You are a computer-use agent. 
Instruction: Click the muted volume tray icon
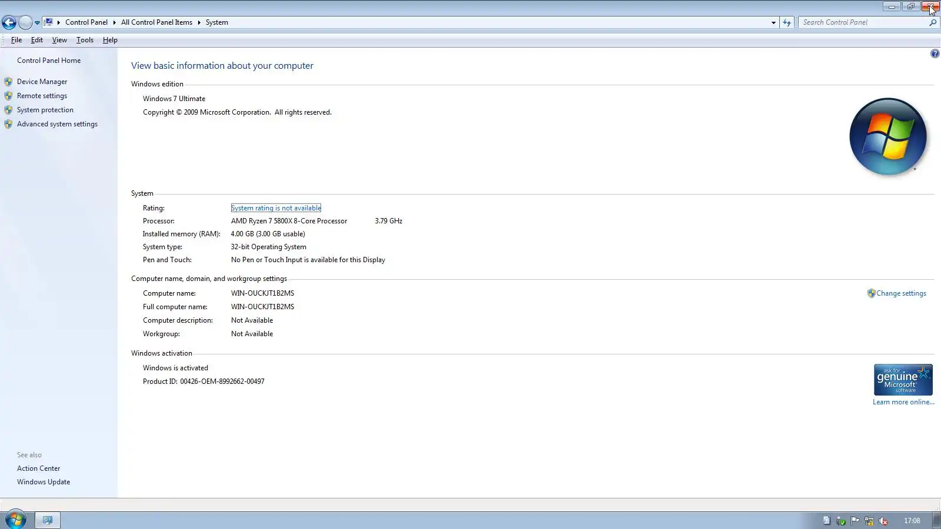[883, 521]
